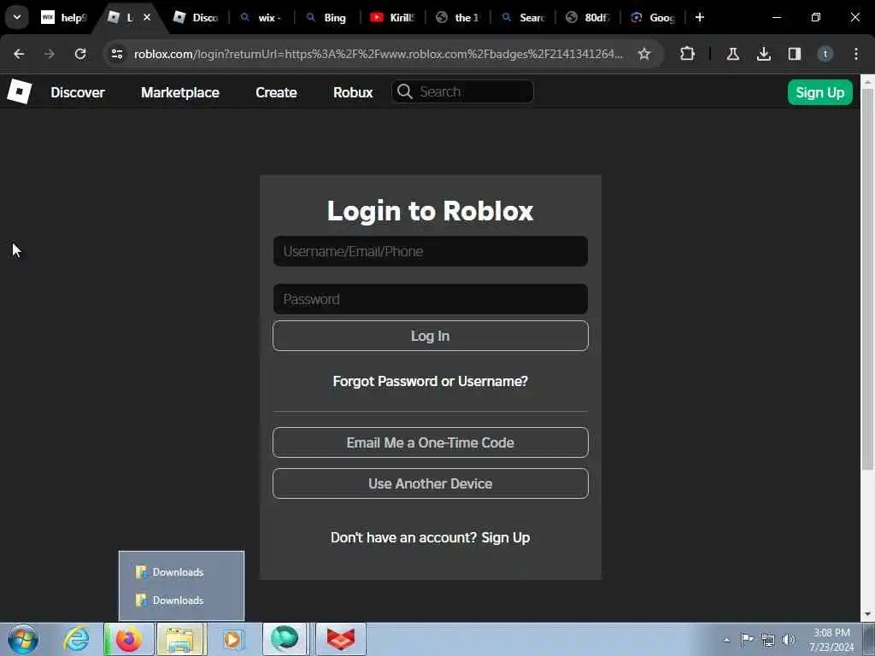Switch to the 80df tab
This screenshot has height=656, width=875.
(x=588, y=17)
